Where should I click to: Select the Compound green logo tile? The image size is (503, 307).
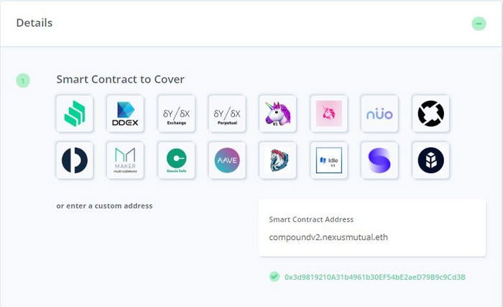click(x=75, y=114)
